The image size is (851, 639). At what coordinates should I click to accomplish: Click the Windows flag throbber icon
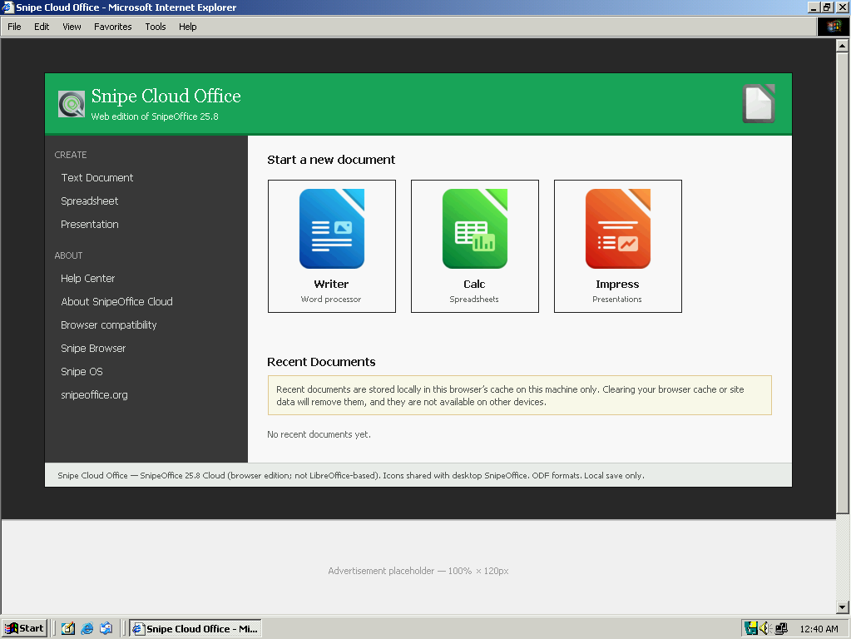point(833,27)
